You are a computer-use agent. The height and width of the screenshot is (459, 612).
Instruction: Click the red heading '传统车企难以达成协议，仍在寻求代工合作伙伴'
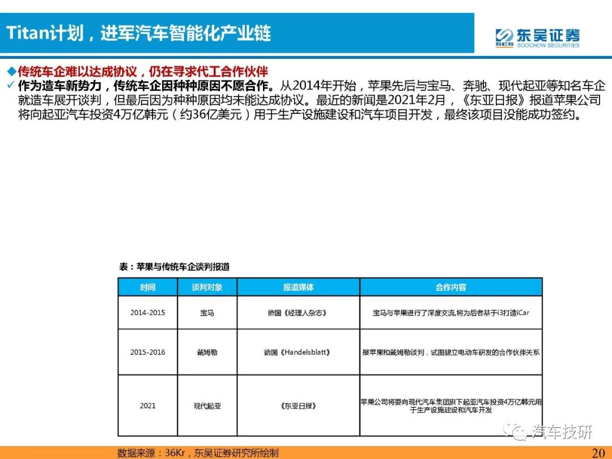(x=143, y=71)
